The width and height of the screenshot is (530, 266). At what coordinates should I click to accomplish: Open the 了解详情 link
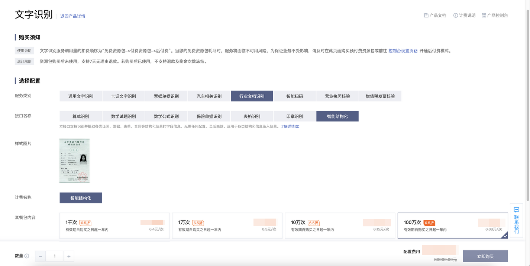tap(287, 127)
